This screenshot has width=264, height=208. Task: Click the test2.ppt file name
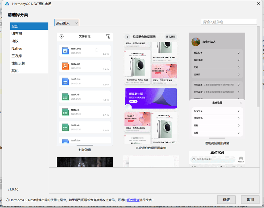(76, 64)
